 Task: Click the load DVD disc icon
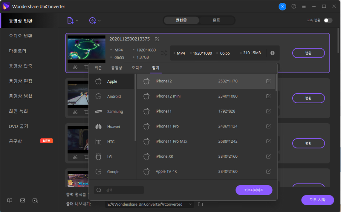coord(92,21)
